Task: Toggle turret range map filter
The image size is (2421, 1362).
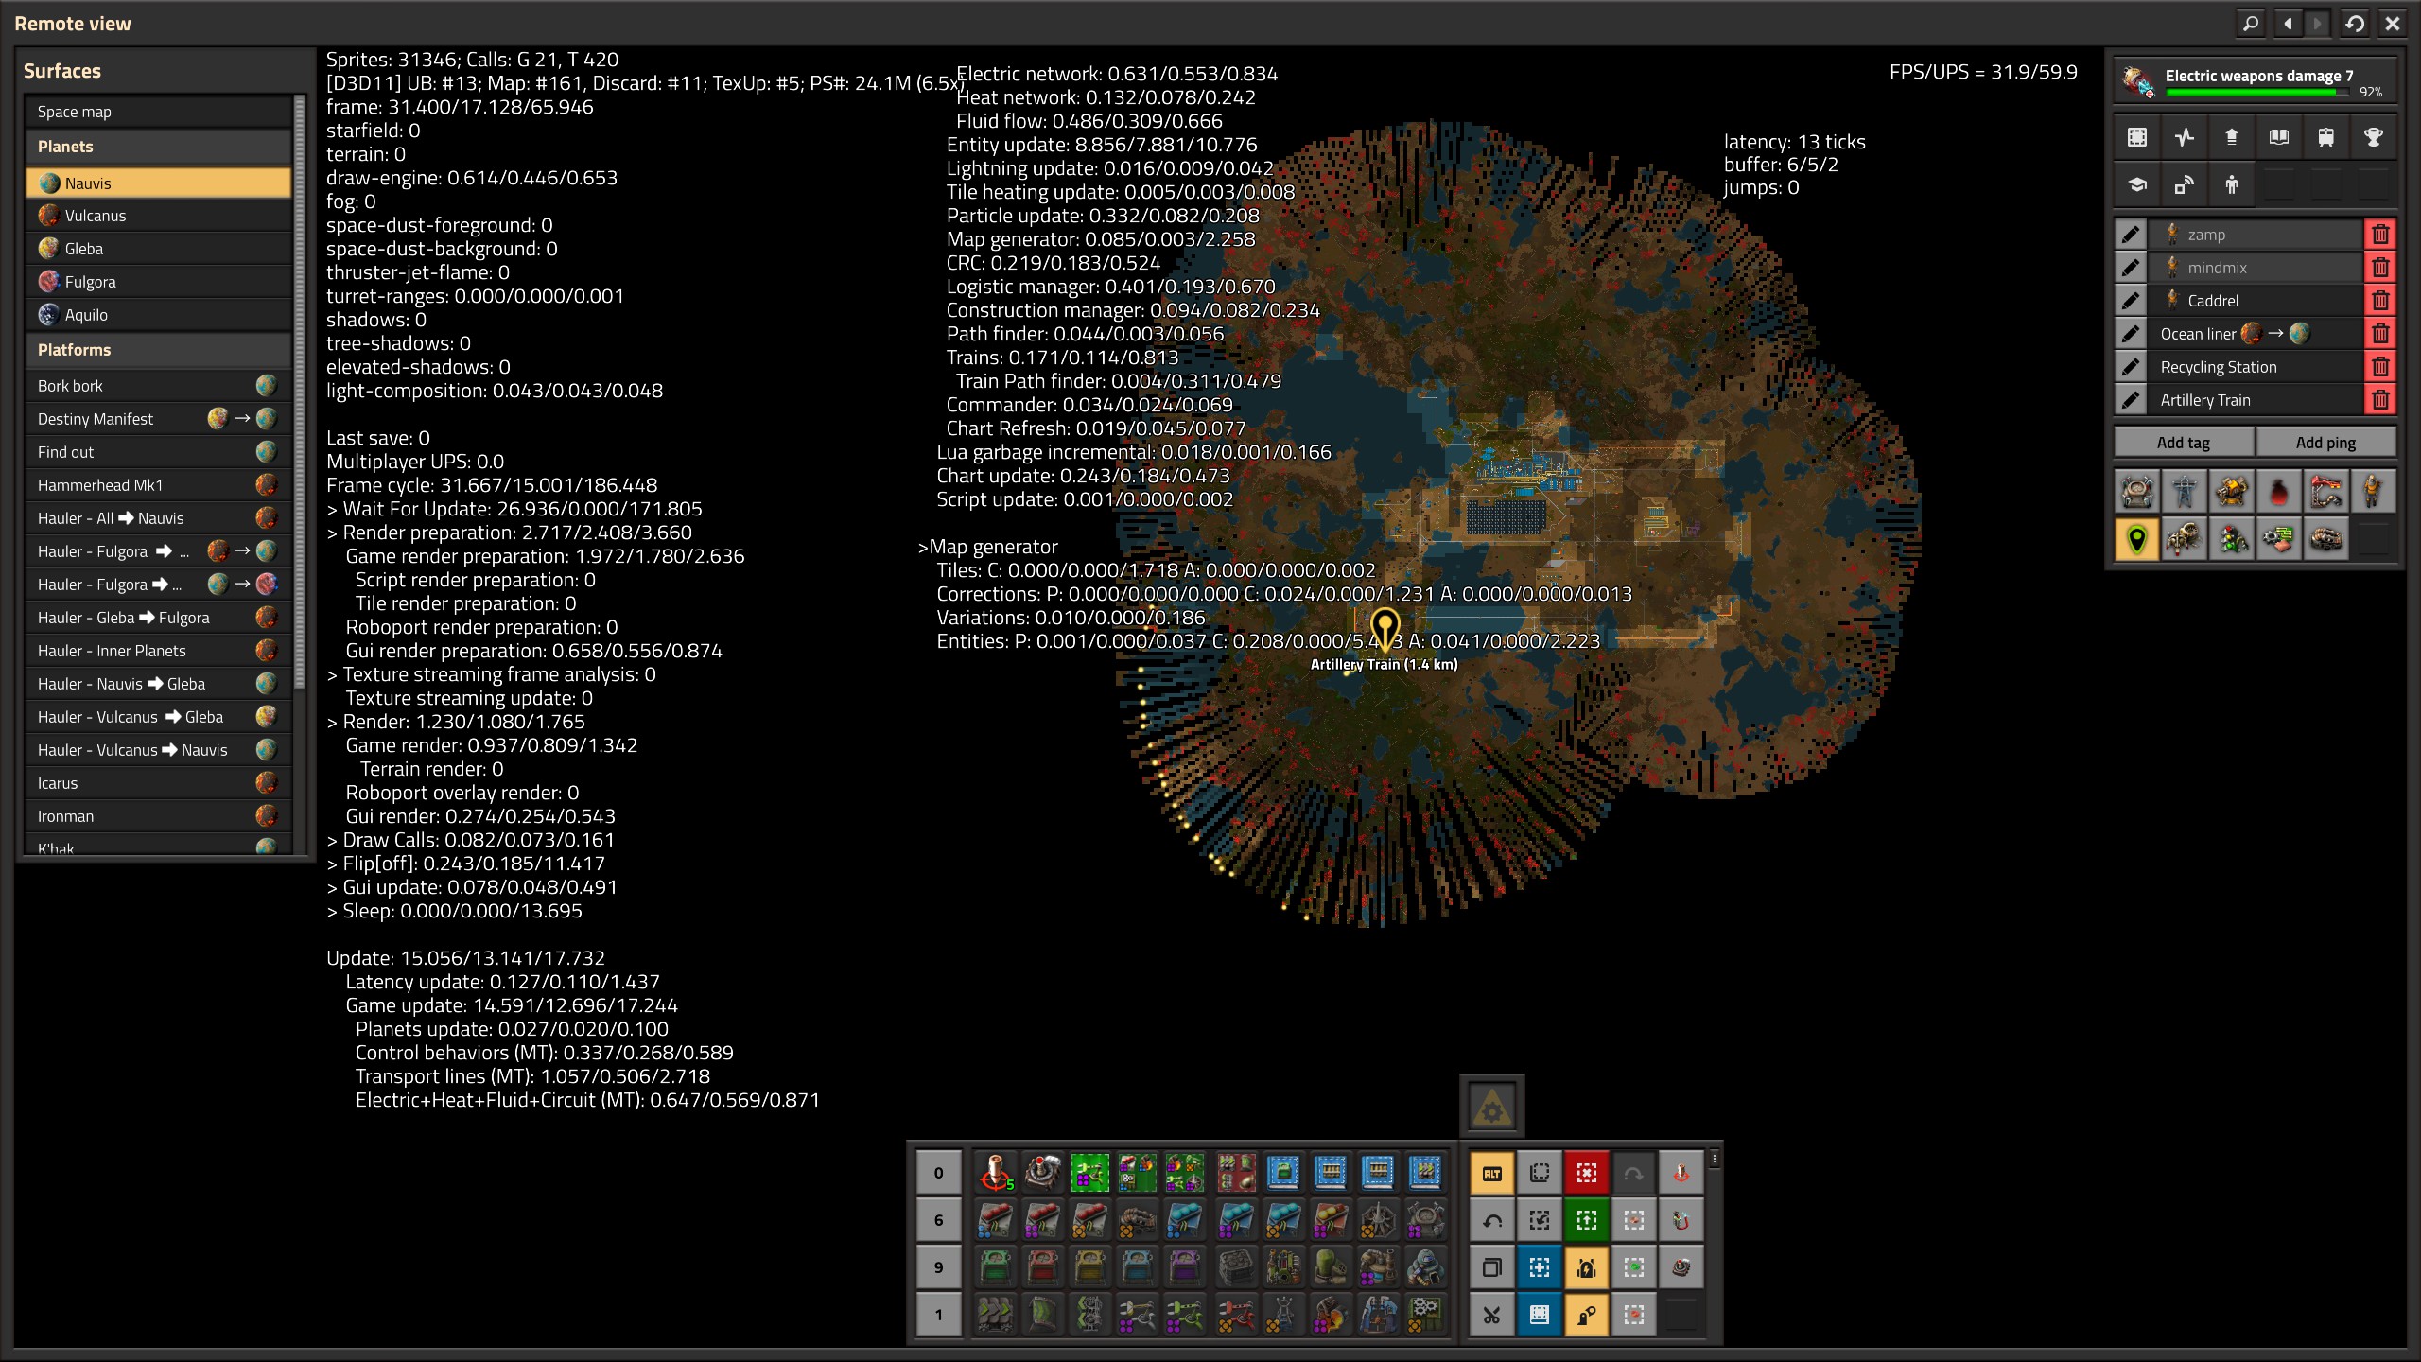Action: pyautogui.click(x=2232, y=491)
